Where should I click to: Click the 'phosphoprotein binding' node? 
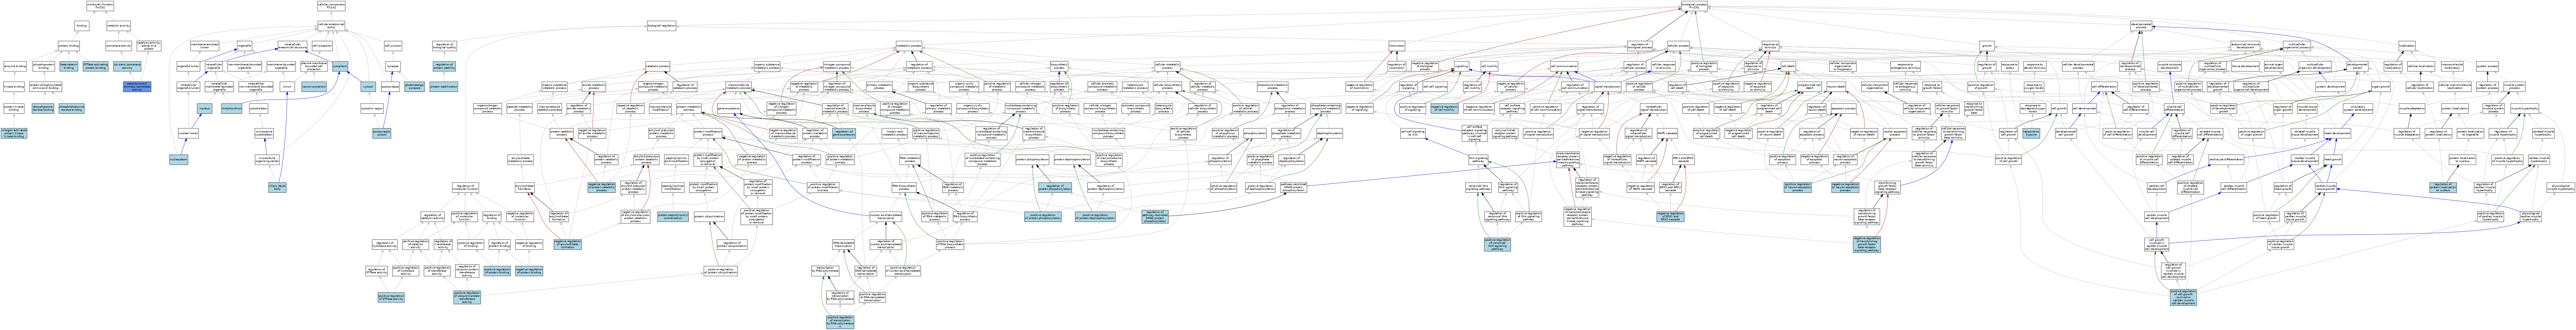(x=44, y=66)
